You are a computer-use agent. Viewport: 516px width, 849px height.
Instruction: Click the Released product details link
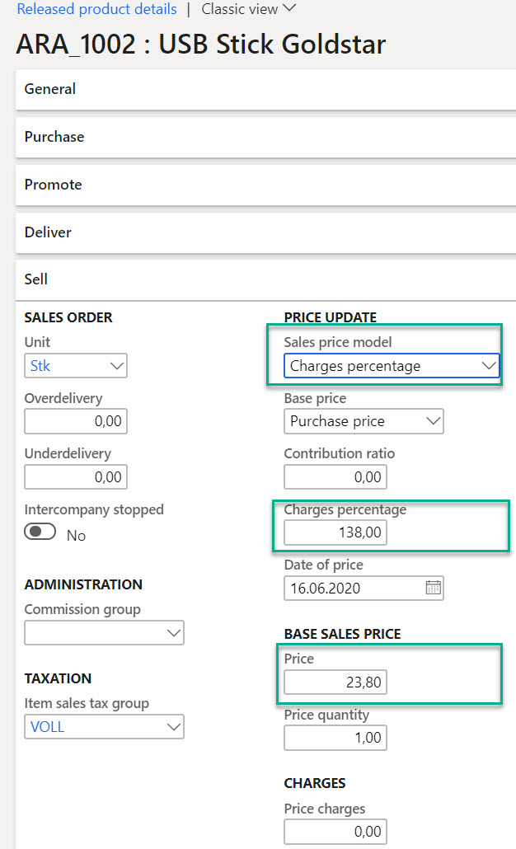click(96, 9)
